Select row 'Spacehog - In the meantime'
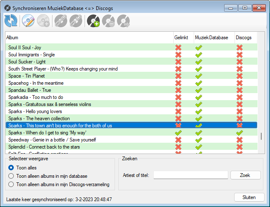 [x=132, y=83]
